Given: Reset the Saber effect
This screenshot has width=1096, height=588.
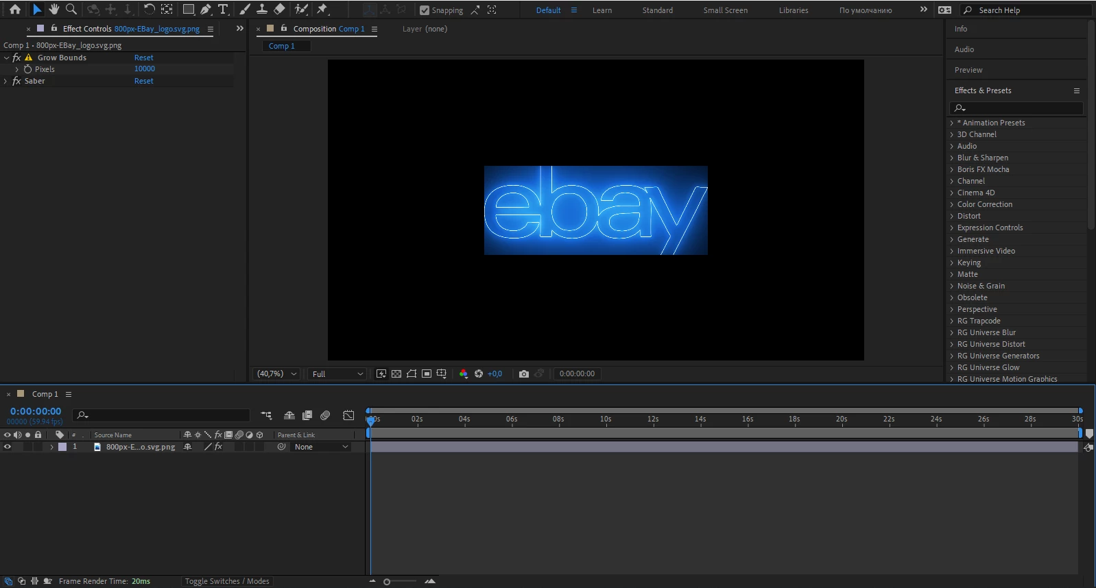Looking at the screenshot, I should point(144,81).
